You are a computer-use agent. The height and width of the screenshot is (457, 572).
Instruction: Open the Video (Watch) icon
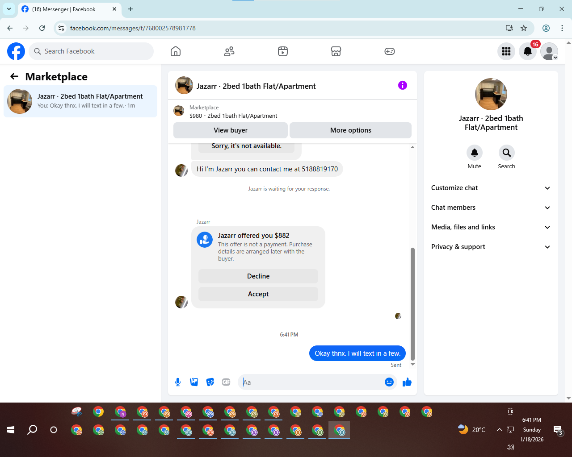pos(283,51)
